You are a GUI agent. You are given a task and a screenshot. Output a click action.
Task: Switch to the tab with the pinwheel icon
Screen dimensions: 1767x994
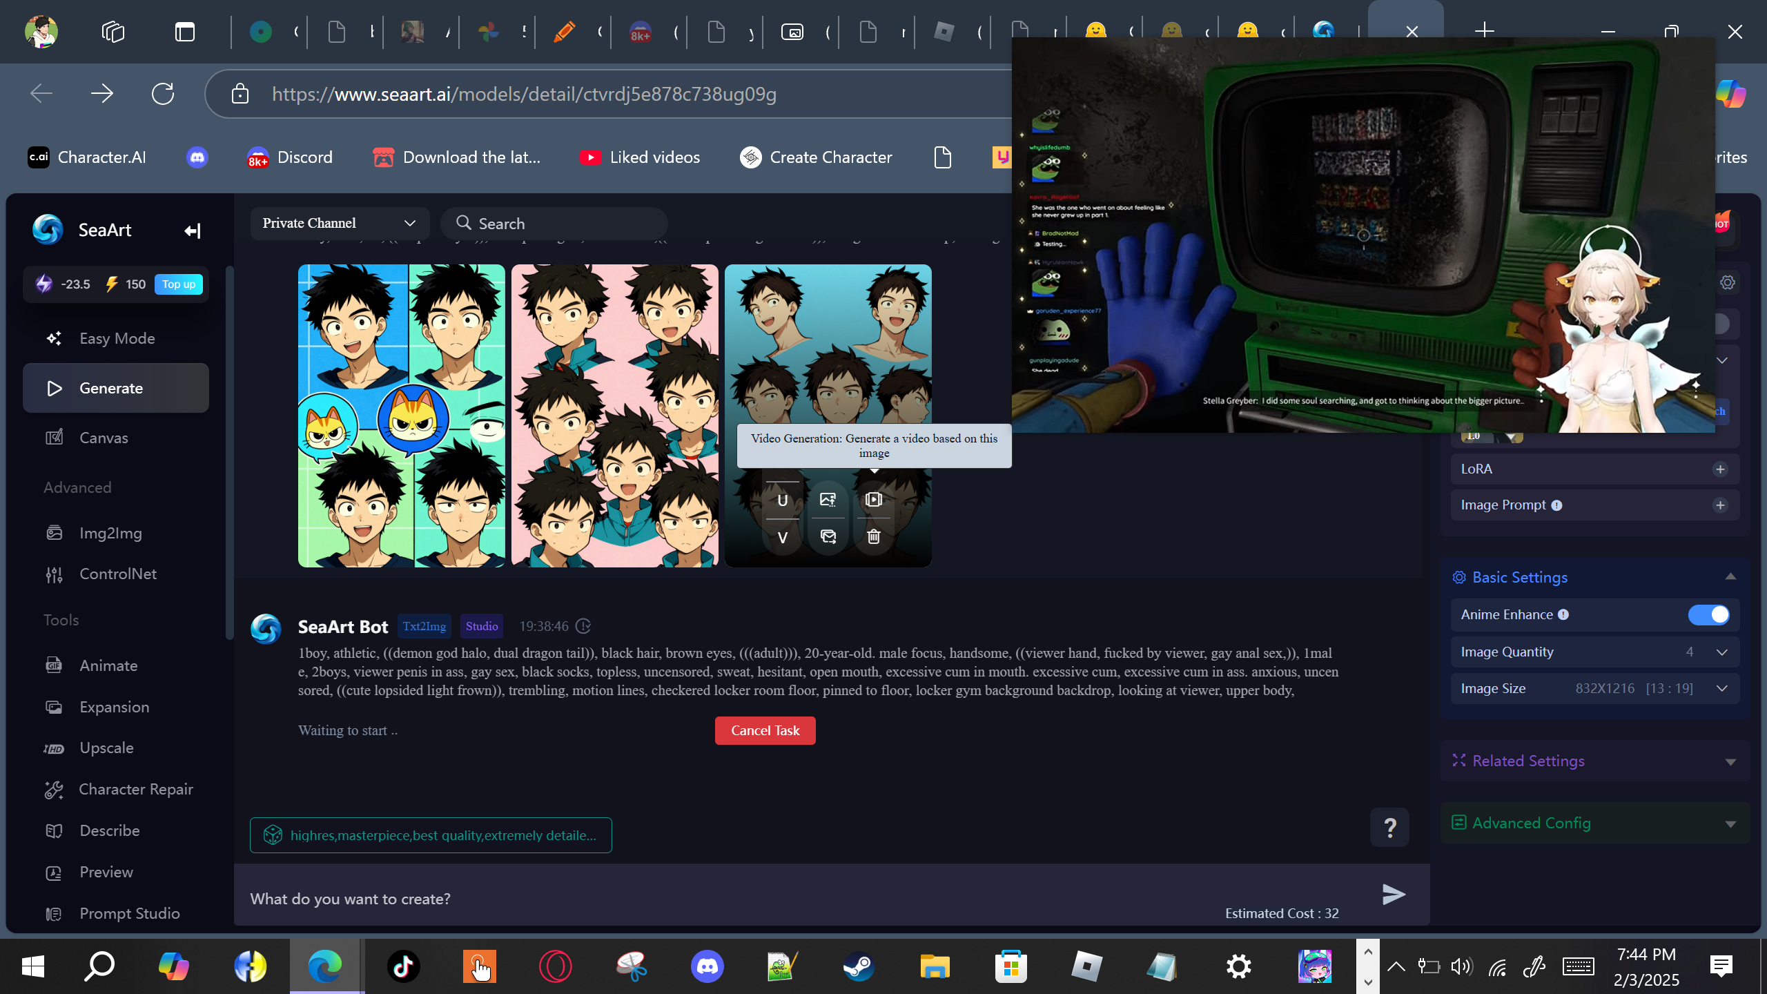click(488, 32)
